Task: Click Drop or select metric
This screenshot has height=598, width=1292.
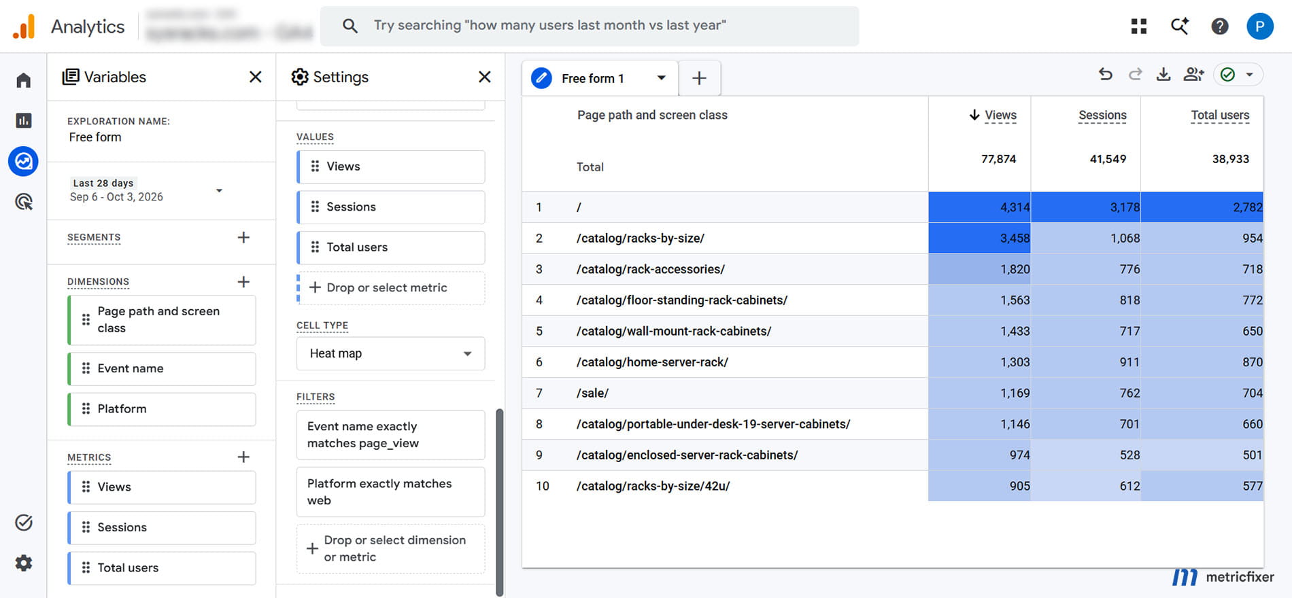Action: pyautogui.click(x=391, y=288)
